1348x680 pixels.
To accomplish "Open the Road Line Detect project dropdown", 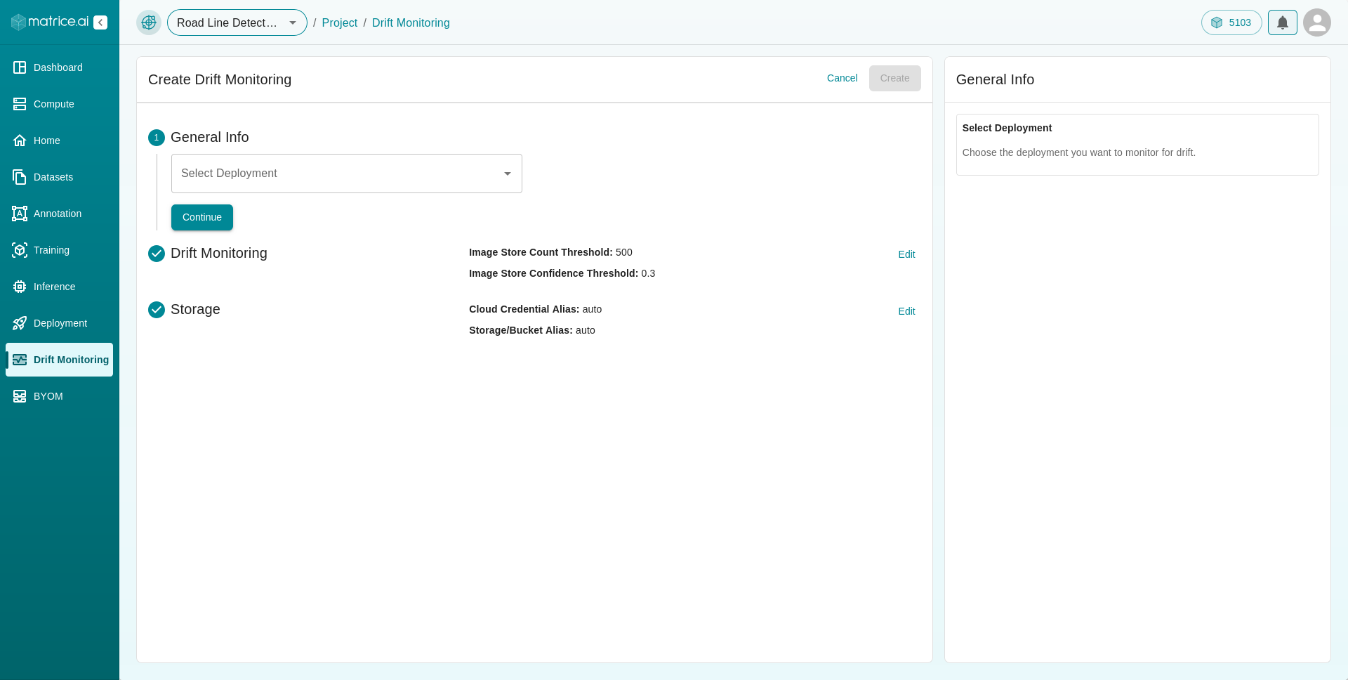I will point(237,22).
